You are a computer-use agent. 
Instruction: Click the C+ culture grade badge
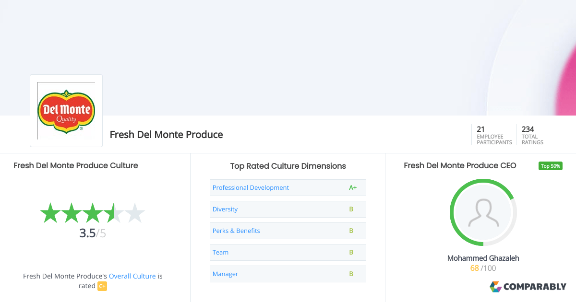[x=102, y=286]
